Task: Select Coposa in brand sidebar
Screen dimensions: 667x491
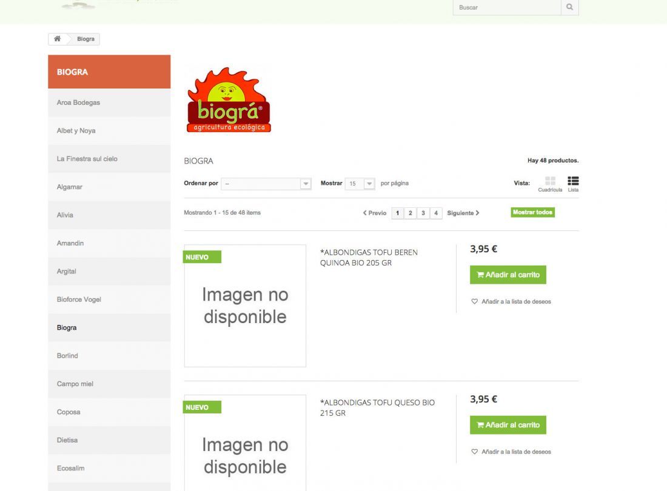Action: (x=109, y=412)
